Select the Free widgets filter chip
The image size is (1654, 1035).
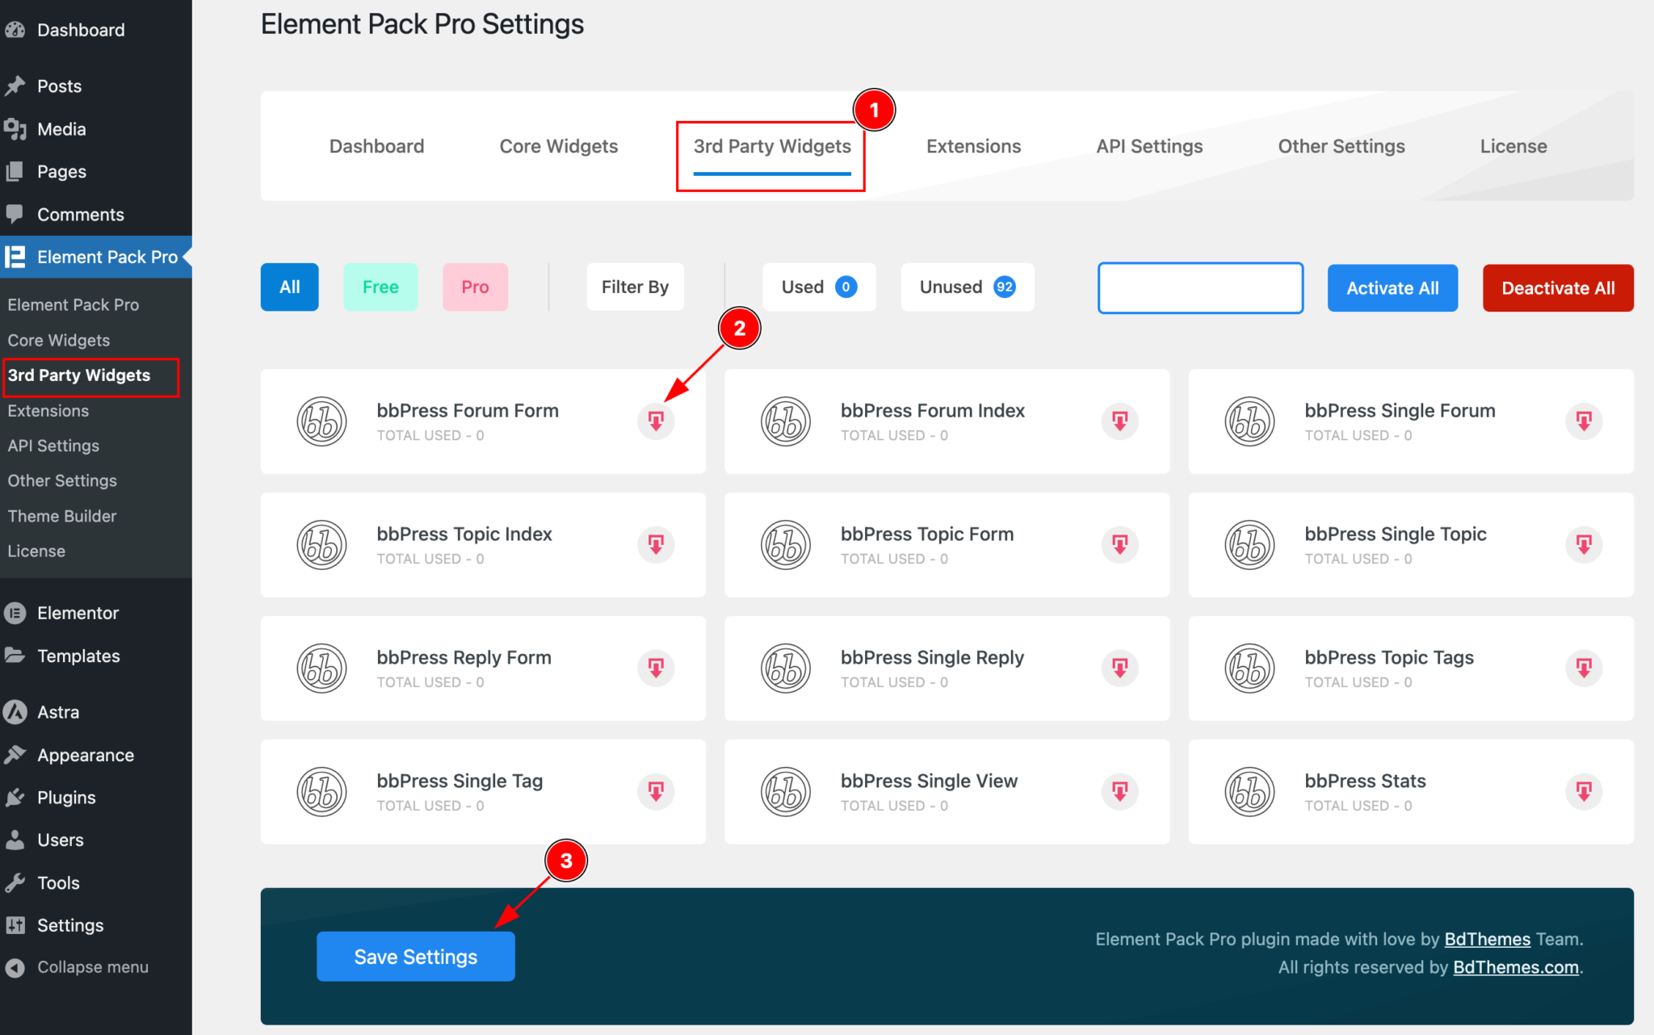(380, 287)
